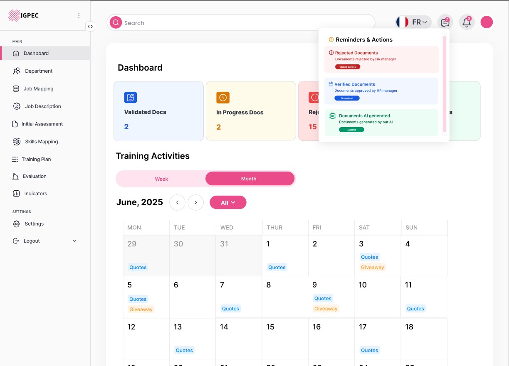Switch calendar to Month view

click(250, 179)
